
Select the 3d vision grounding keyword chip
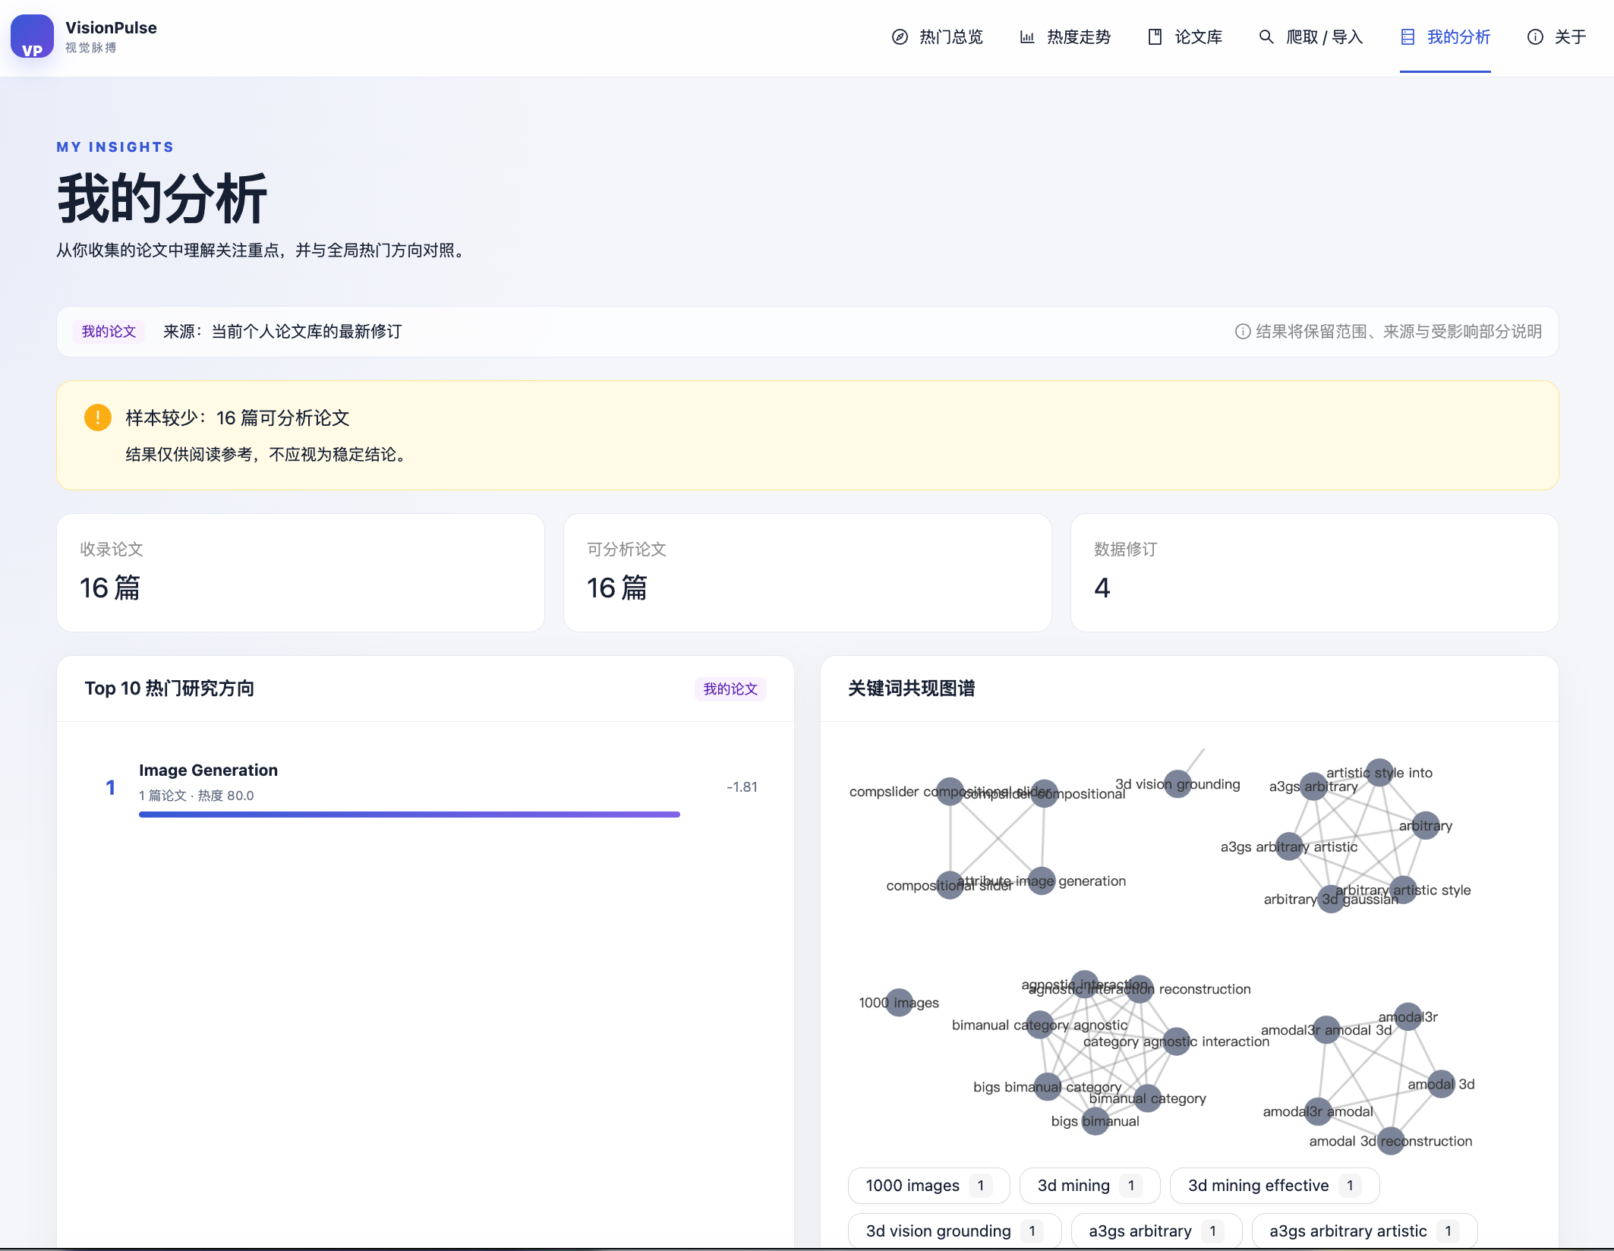(x=955, y=1231)
